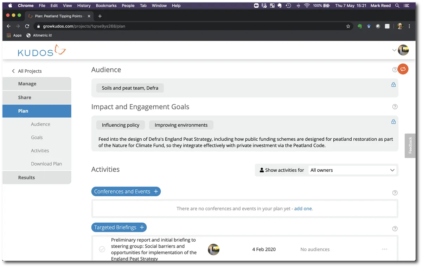Click the address bar URL

pos(84,26)
